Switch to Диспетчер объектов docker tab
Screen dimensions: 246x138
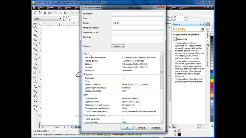(207, 55)
